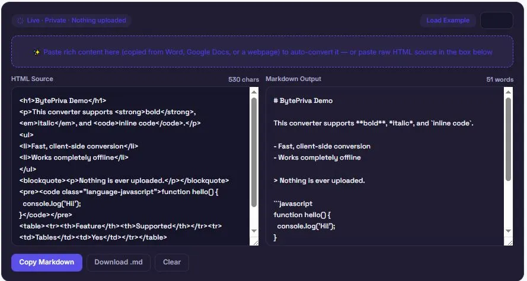Click the 51 words counter
The height and width of the screenshot is (281, 527).
point(500,79)
